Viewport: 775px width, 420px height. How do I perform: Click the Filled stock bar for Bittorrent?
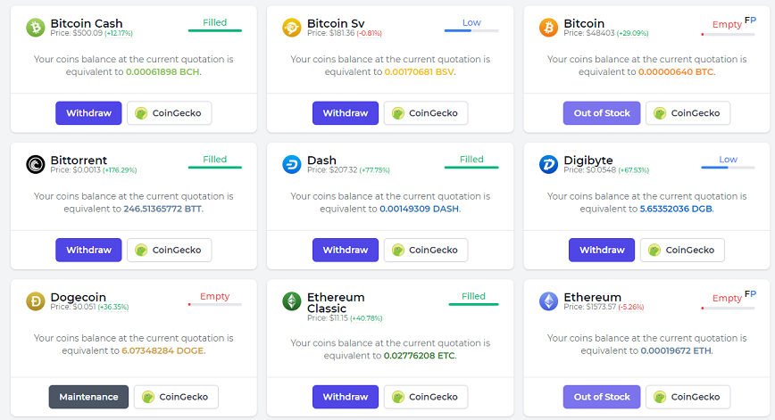[215, 168]
